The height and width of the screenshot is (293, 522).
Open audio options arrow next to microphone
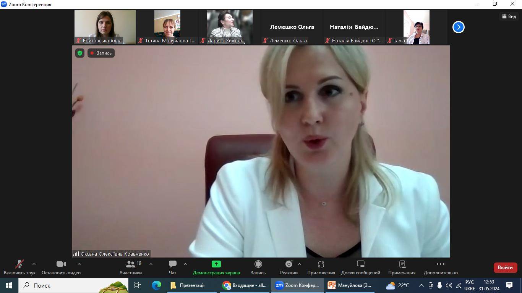(34, 264)
